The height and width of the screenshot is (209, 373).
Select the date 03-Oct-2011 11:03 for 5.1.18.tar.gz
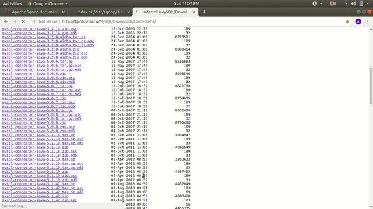click(129, 135)
